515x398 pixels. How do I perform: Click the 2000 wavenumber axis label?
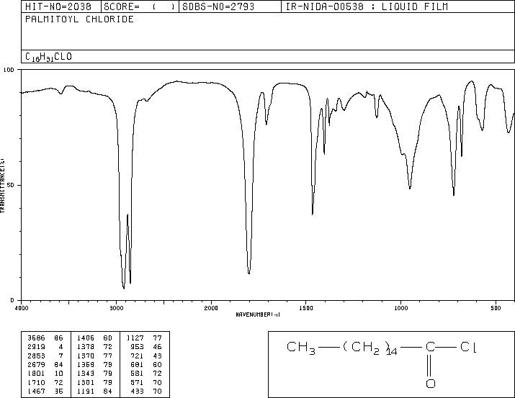(211, 308)
